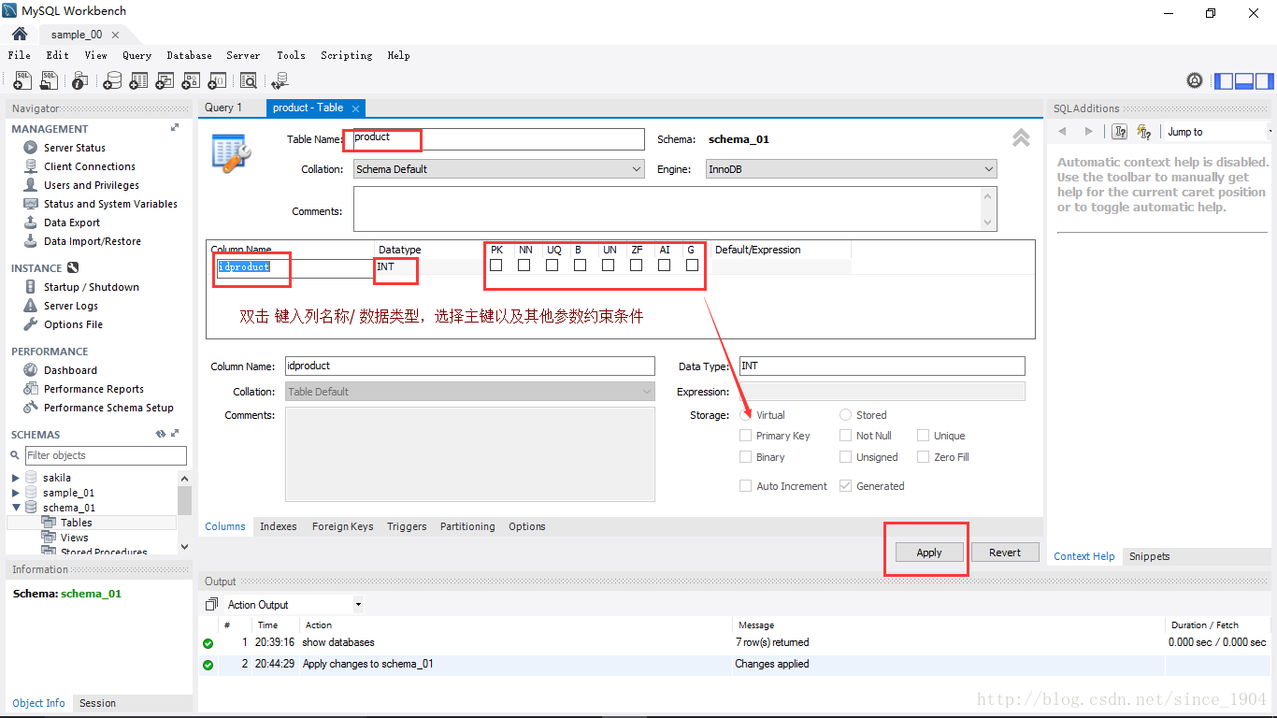Viewport: 1277px width, 718px height.
Task: Collapse table header with double-chevron icon
Action: 1021,138
